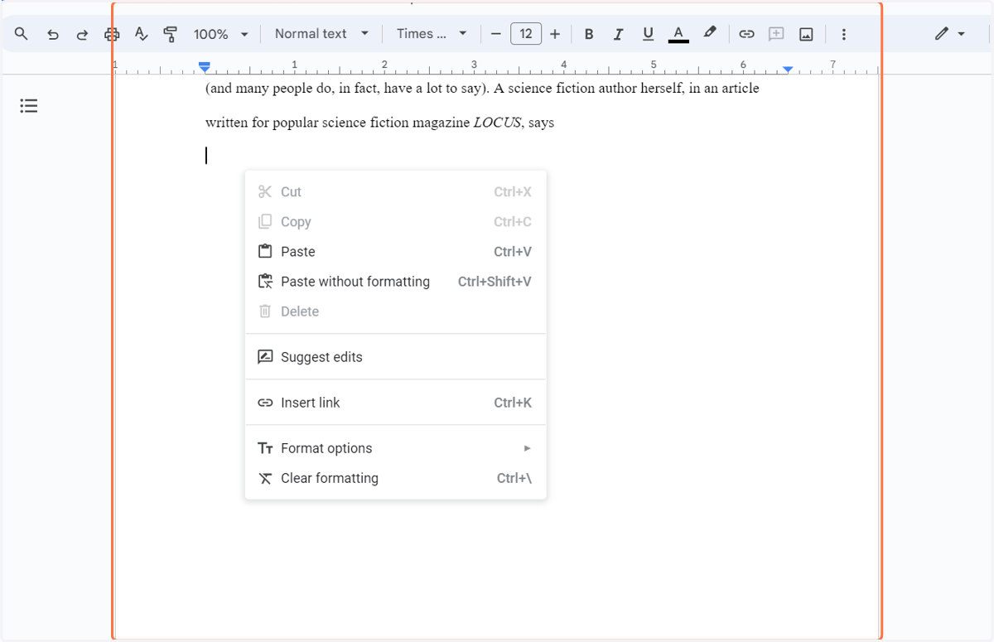Open the text color picker

click(x=678, y=34)
